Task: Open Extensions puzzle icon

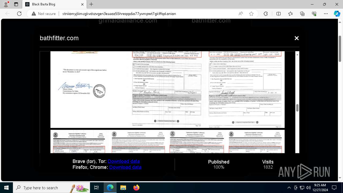Action: click(x=266, y=14)
